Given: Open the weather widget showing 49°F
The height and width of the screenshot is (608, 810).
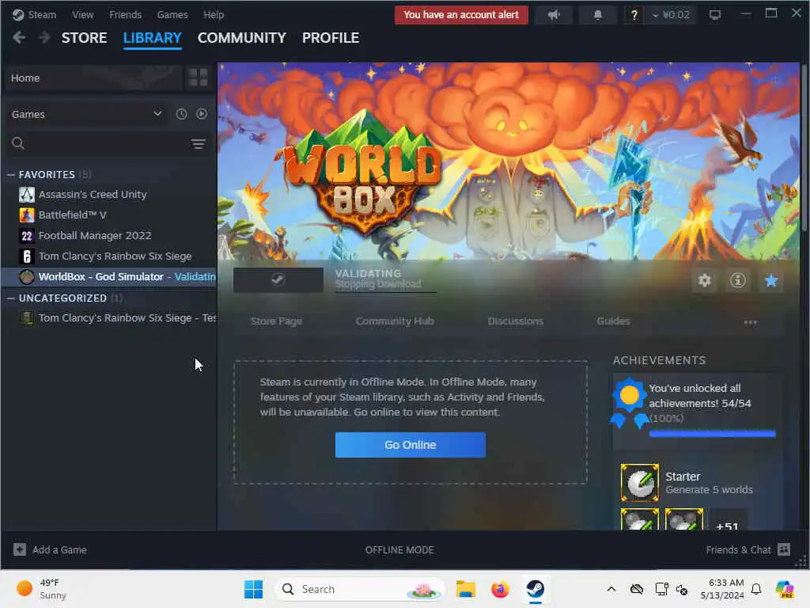Looking at the screenshot, I should (42, 589).
